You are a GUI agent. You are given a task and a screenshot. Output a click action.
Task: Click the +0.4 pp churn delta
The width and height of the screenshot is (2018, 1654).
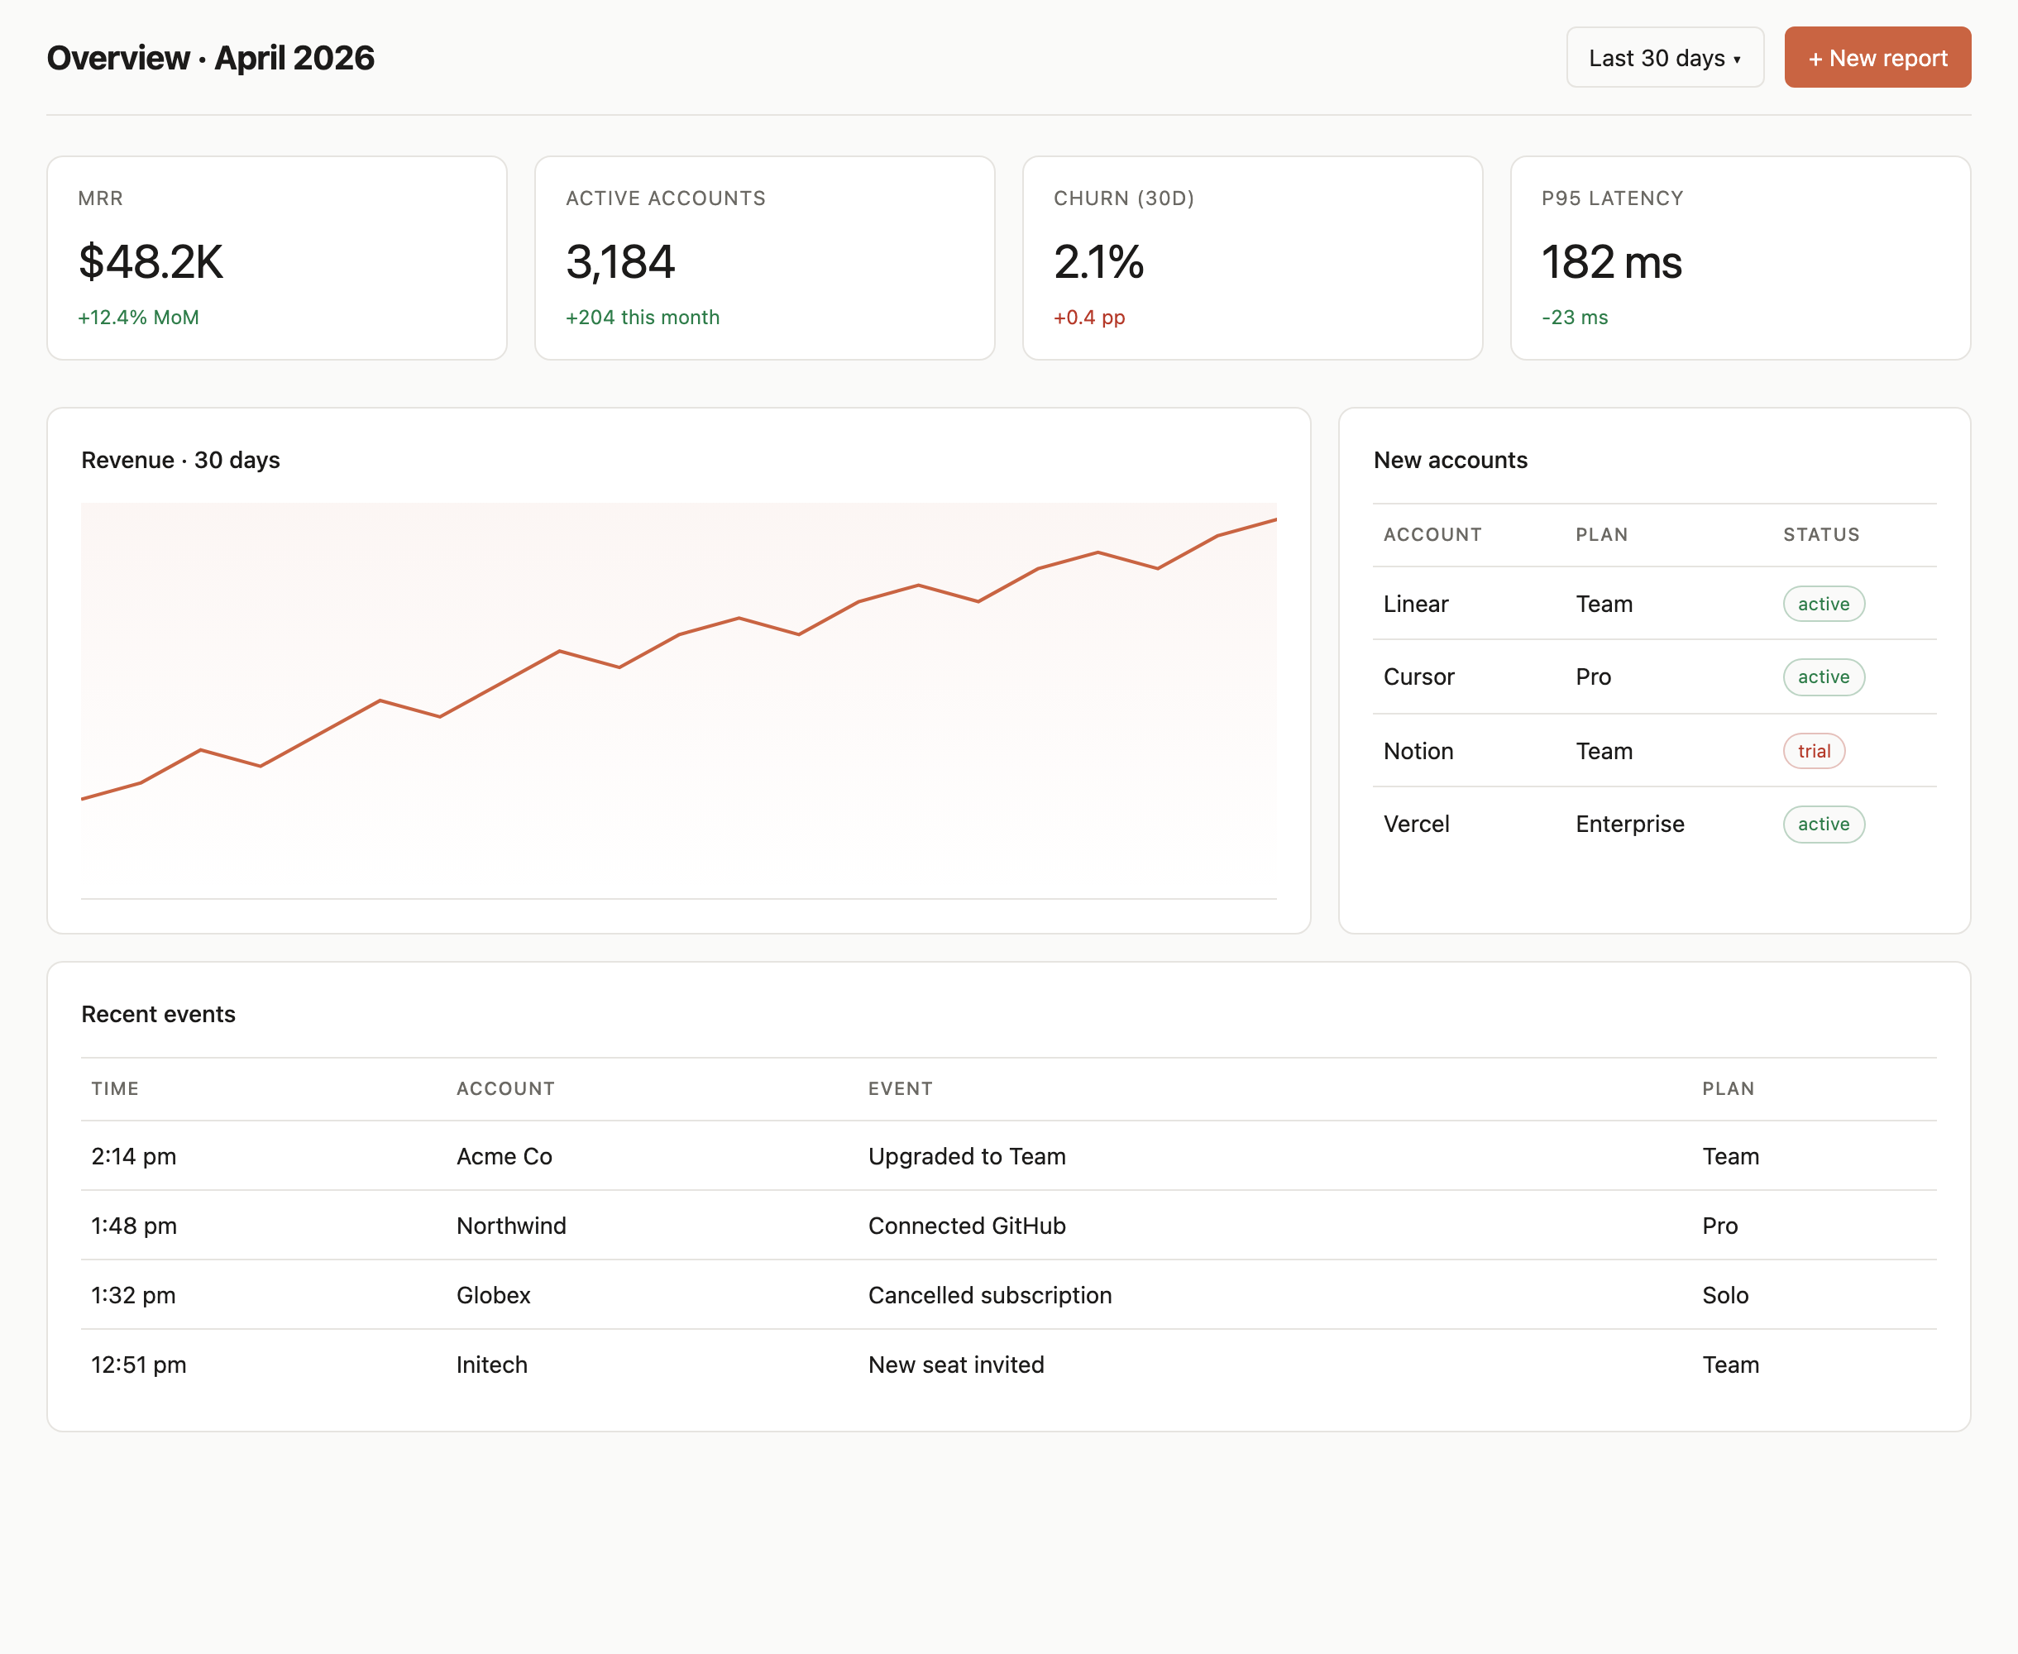point(1089,318)
